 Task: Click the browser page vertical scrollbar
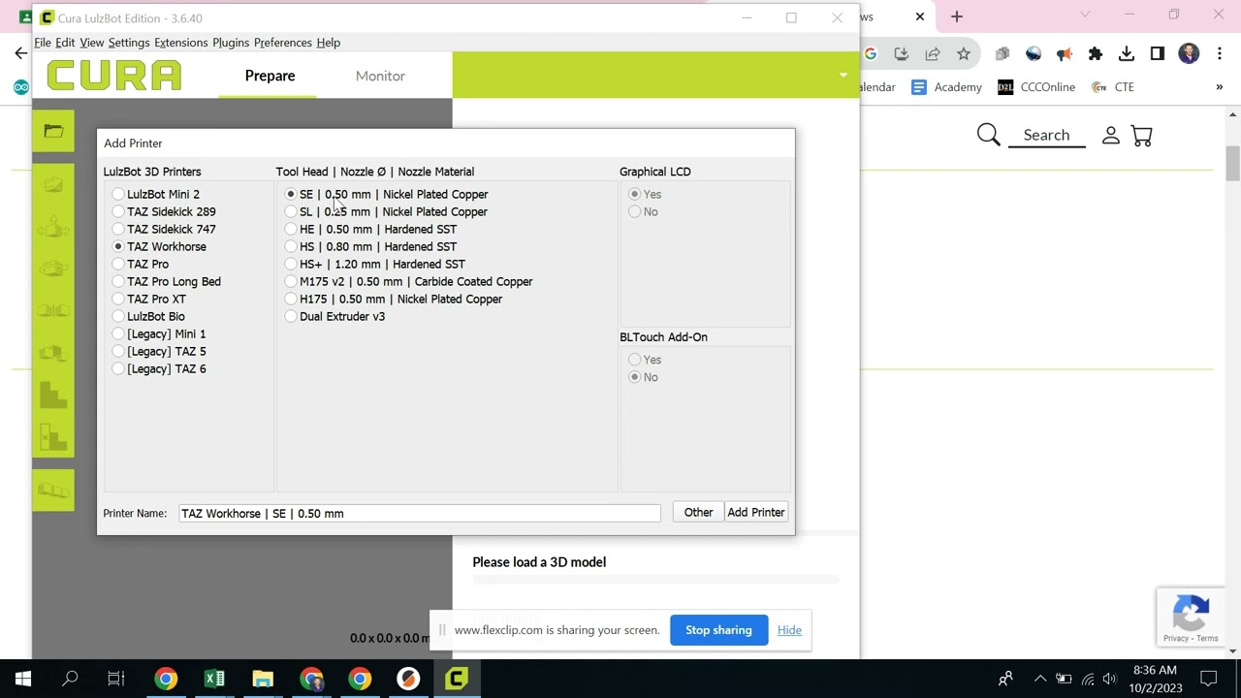tap(1232, 163)
